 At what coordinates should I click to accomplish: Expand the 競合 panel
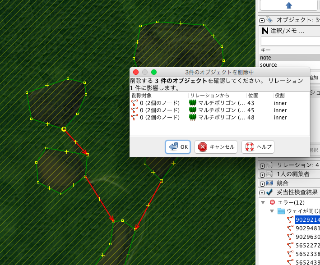pyautogui.click(x=262, y=184)
